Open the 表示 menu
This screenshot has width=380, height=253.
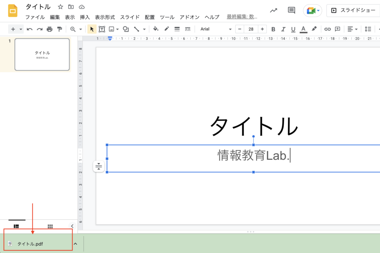70,17
